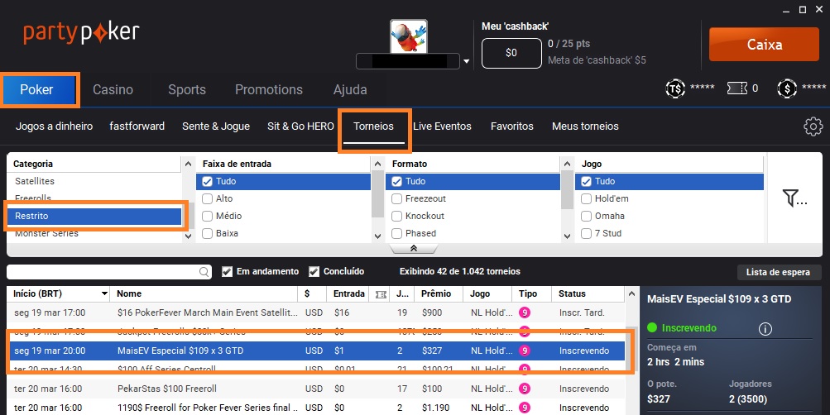Select the Torneios section
The image size is (830, 415).
tap(374, 126)
